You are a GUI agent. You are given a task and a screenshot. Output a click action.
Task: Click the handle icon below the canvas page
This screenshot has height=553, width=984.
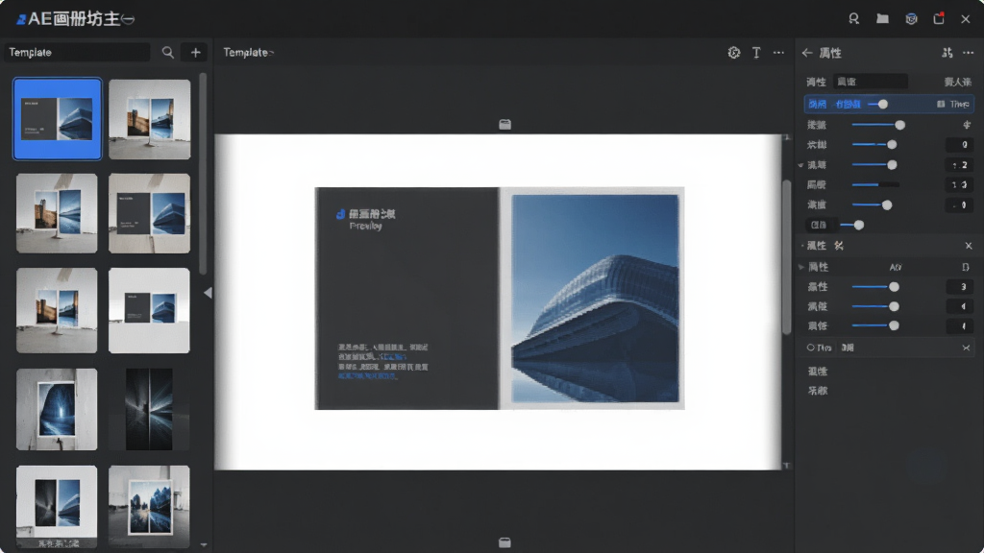point(504,542)
